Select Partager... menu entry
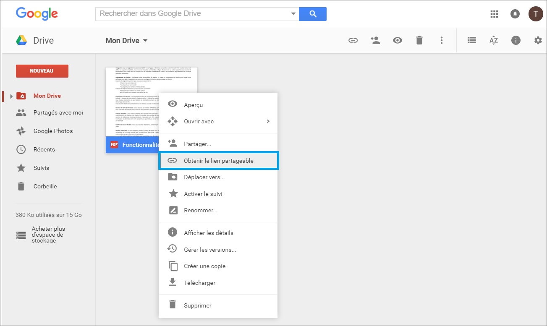 218,144
